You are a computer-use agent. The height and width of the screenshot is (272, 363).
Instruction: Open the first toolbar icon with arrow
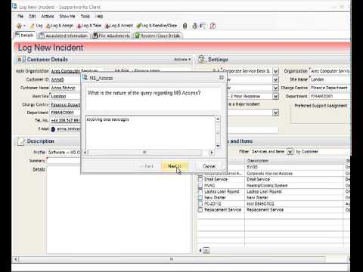click(21, 26)
